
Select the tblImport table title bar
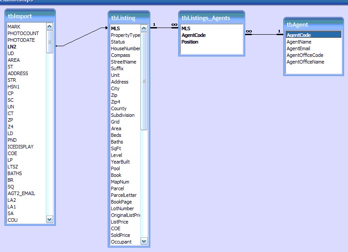point(30,16)
